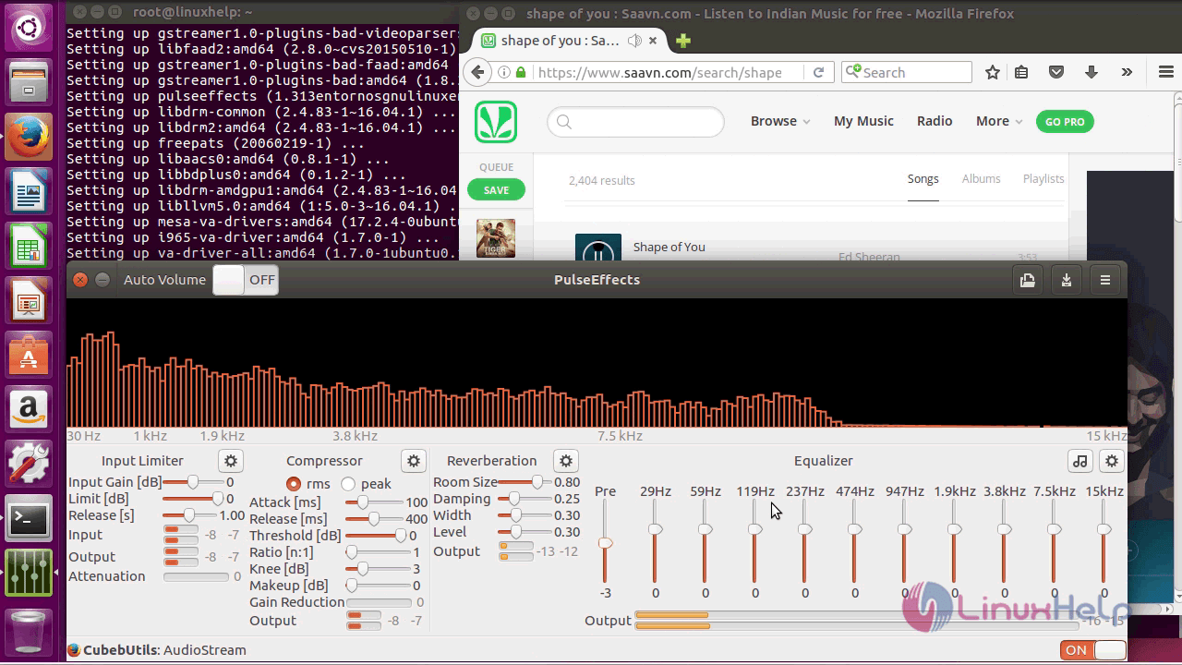Open Reverberation settings gear
Image resolution: width=1182 pixels, height=665 pixels.
[566, 461]
